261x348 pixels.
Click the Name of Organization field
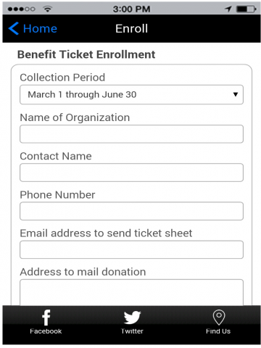[131, 134]
